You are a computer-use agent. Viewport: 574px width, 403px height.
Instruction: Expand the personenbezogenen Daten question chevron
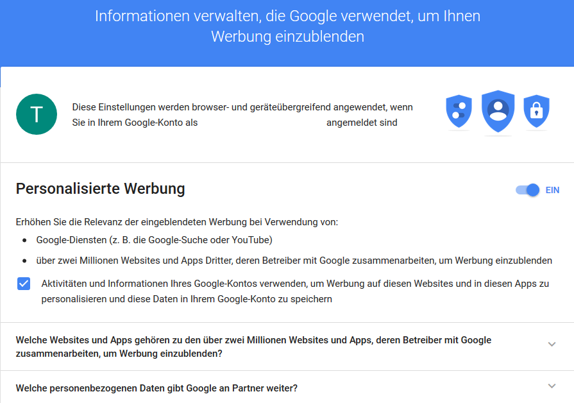coord(552,386)
